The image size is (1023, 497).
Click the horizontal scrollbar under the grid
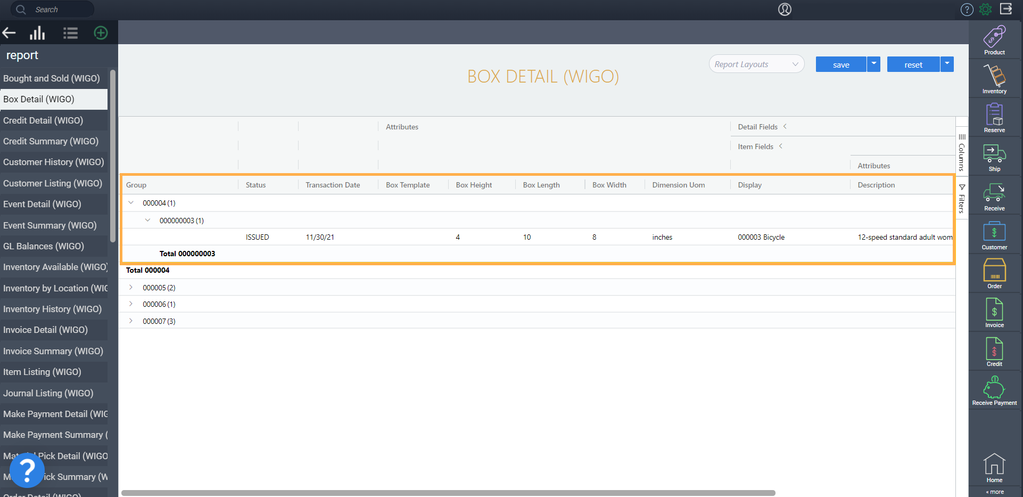click(448, 493)
